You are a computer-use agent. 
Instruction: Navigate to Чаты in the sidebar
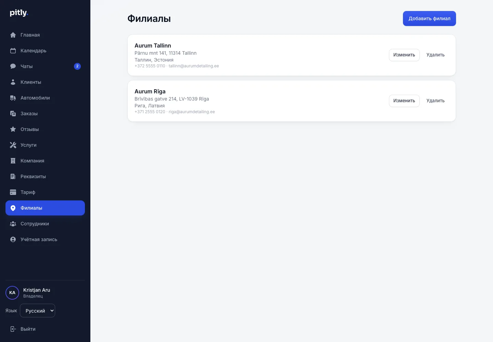point(45,66)
